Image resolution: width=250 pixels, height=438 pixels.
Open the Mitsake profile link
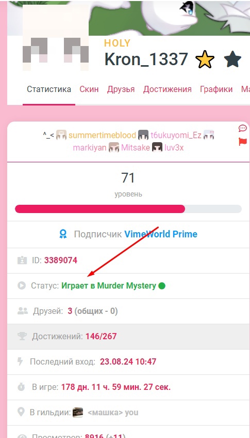tap(135, 147)
